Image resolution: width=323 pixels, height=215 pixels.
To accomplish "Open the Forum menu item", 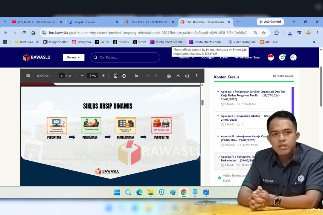I will point(224,57).
